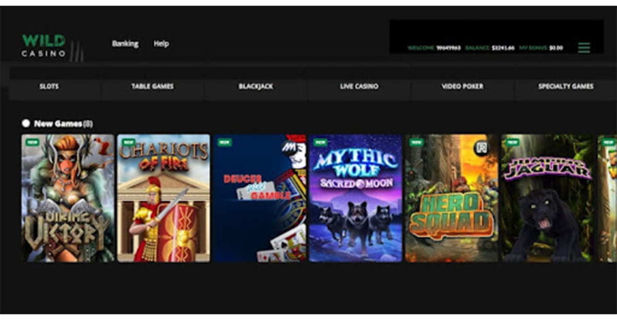Open the Help link
617x320 pixels.
(x=161, y=44)
